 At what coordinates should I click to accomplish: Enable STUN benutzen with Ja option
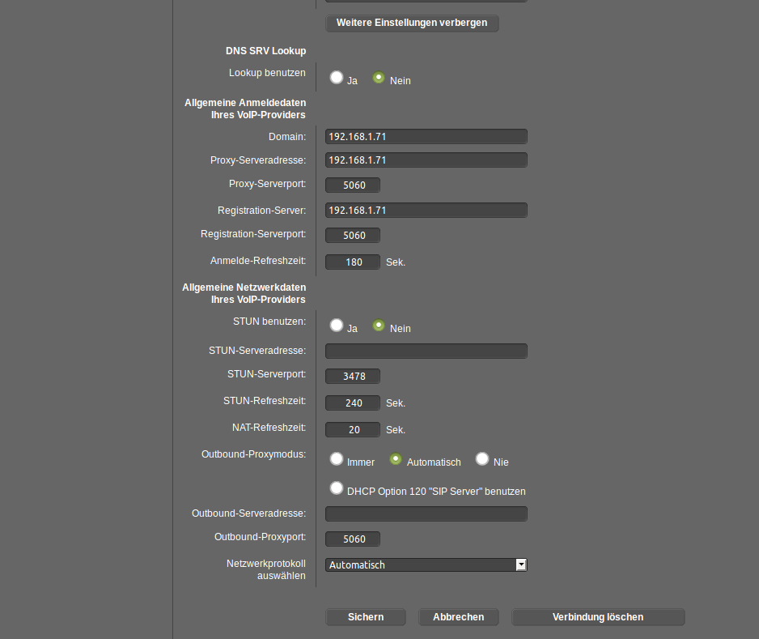coord(336,325)
